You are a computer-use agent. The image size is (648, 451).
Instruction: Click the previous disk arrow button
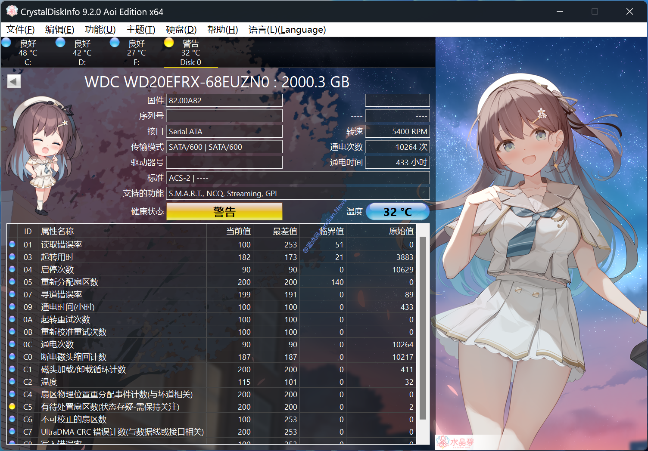coord(14,81)
